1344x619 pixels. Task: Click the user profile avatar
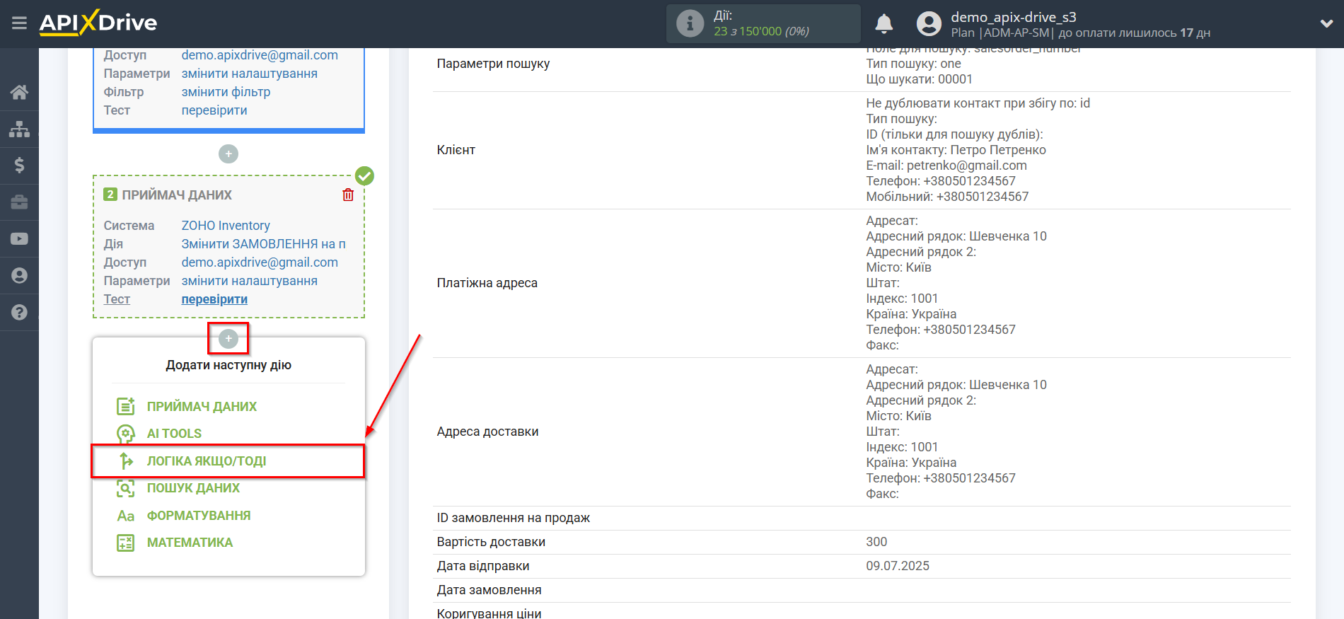click(x=929, y=24)
